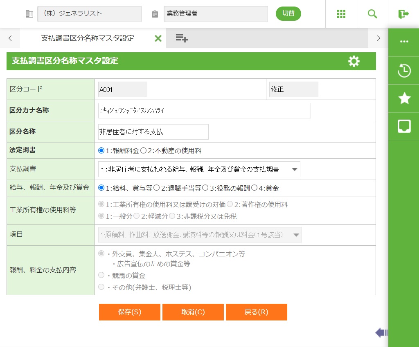
Task: Open the inbox tray icon in sidebar
Action: coord(404,126)
